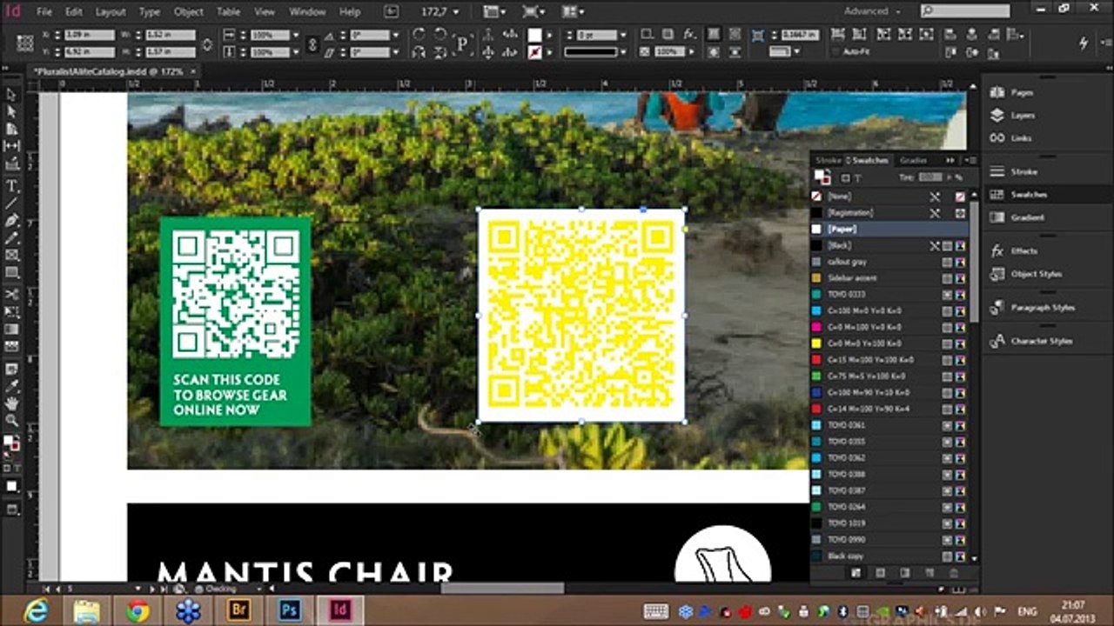This screenshot has height=626, width=1114.
Task: Open the effects fx button in control bar
Action: coord(689,35)
